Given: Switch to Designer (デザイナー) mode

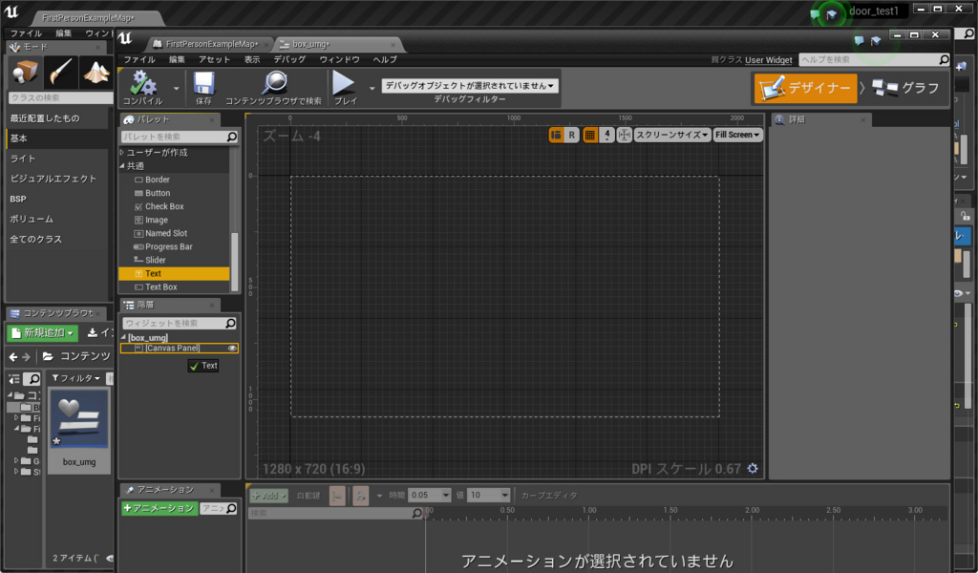Looking at the screenshot, I should tap(805, 88).
